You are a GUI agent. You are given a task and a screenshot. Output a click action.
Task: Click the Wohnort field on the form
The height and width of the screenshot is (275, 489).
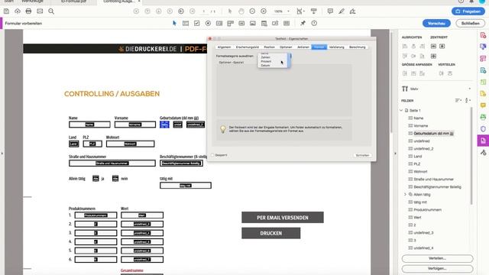(x=131, y=144)
